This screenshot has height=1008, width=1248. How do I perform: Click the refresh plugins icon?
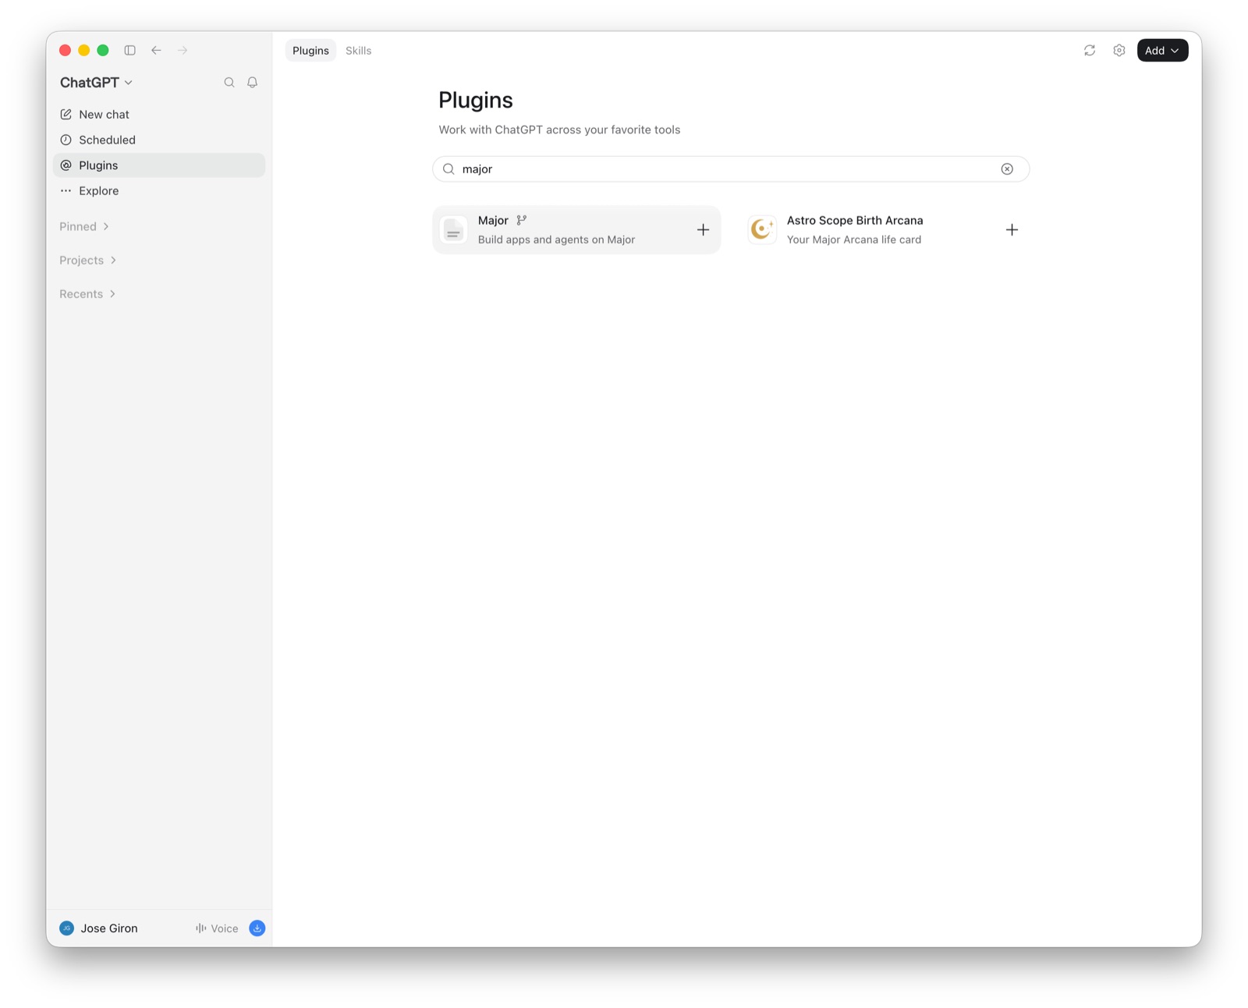[x=1090, y=51]
